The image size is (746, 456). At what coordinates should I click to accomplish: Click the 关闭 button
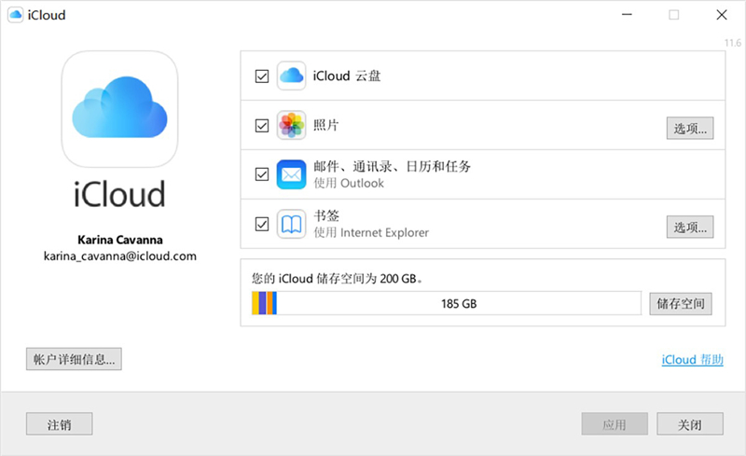(689, 424)
